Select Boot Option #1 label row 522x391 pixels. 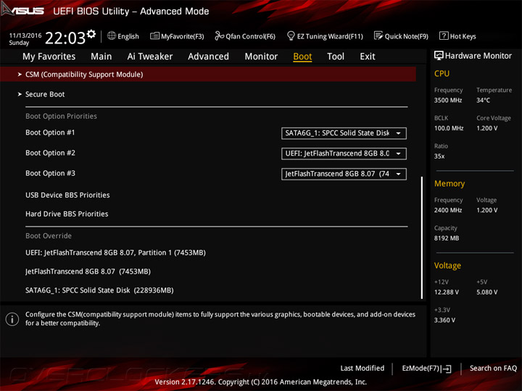click(x=50, y=133)
